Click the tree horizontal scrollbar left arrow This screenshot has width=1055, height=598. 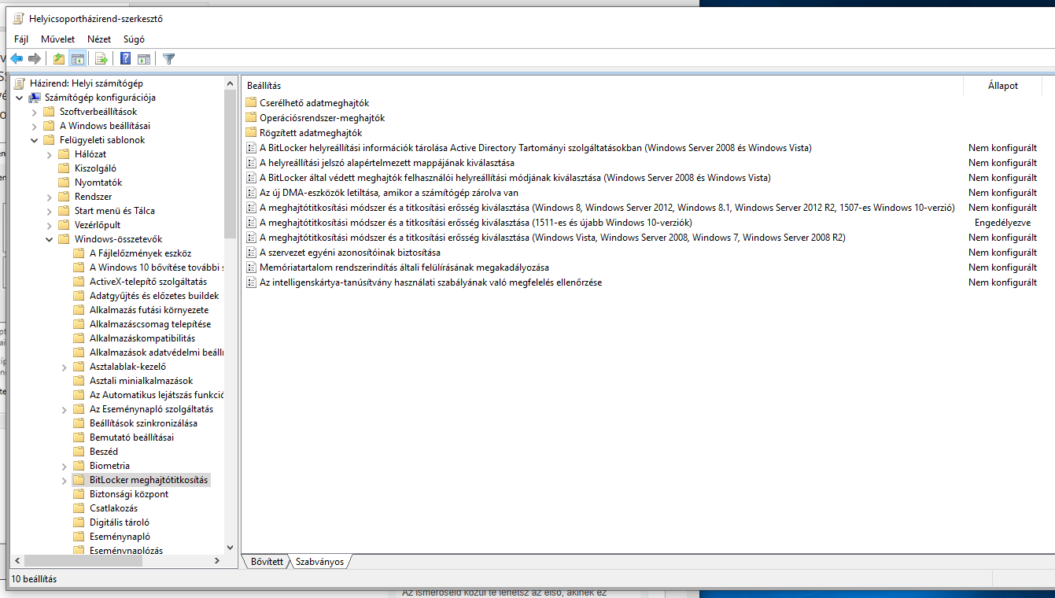click(x=19, y=561)
